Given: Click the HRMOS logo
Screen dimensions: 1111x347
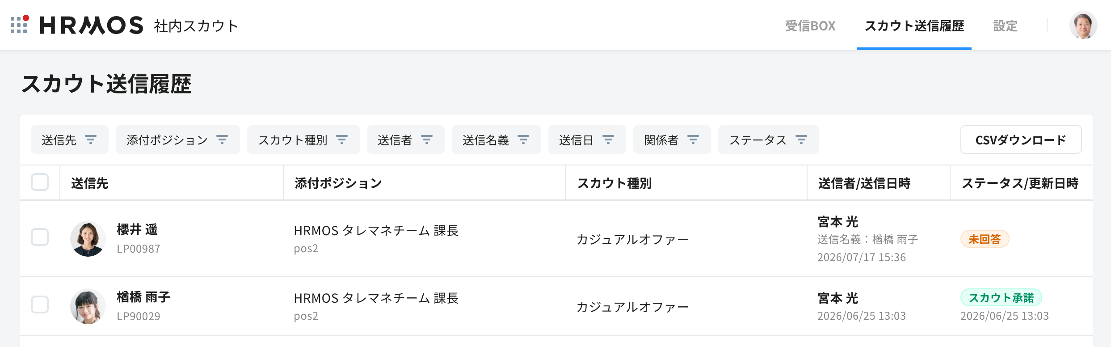Looking at the screenshot, I should click(x=92, y=25).
